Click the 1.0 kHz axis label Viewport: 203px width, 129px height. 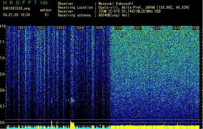click(3, 58)
